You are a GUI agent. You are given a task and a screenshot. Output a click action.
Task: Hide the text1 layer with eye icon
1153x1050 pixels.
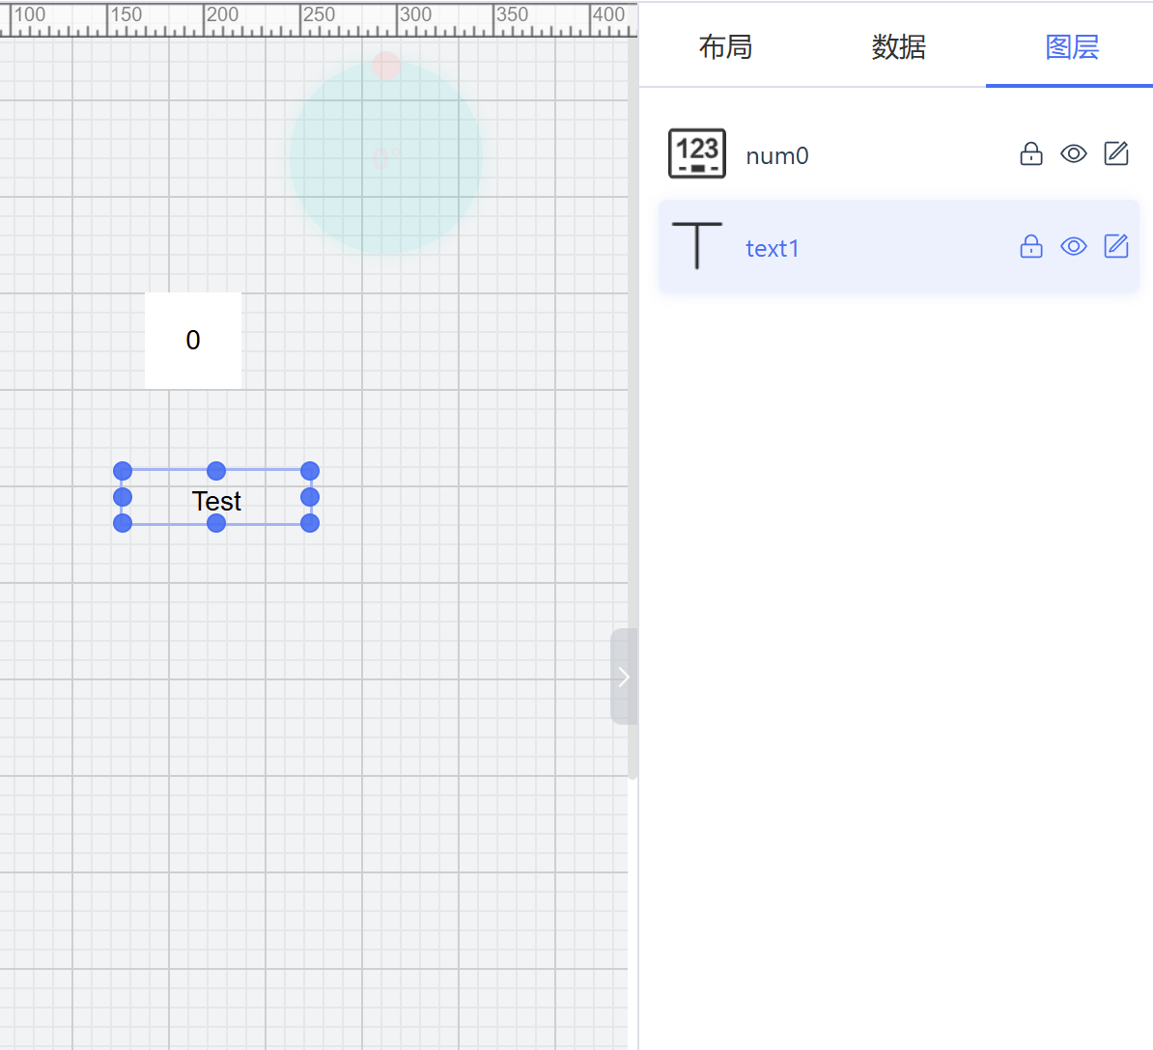tap(1073, 247)
